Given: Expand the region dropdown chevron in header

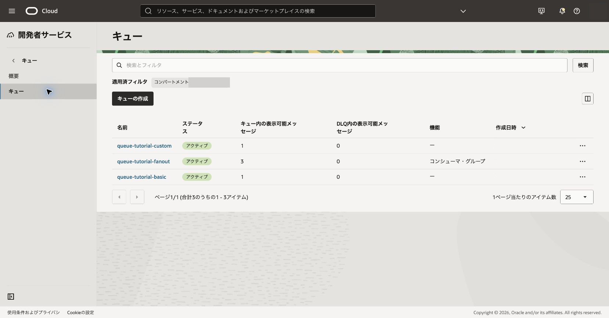Looking at the screenshot, I should (463, 11).
